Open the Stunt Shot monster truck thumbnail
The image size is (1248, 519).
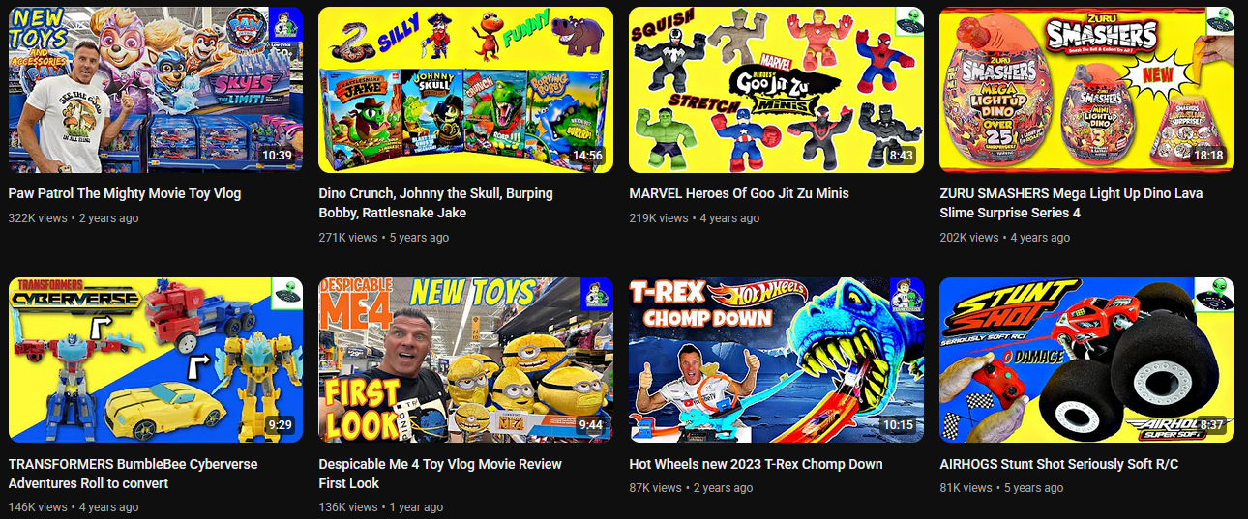coord(1086,360)
